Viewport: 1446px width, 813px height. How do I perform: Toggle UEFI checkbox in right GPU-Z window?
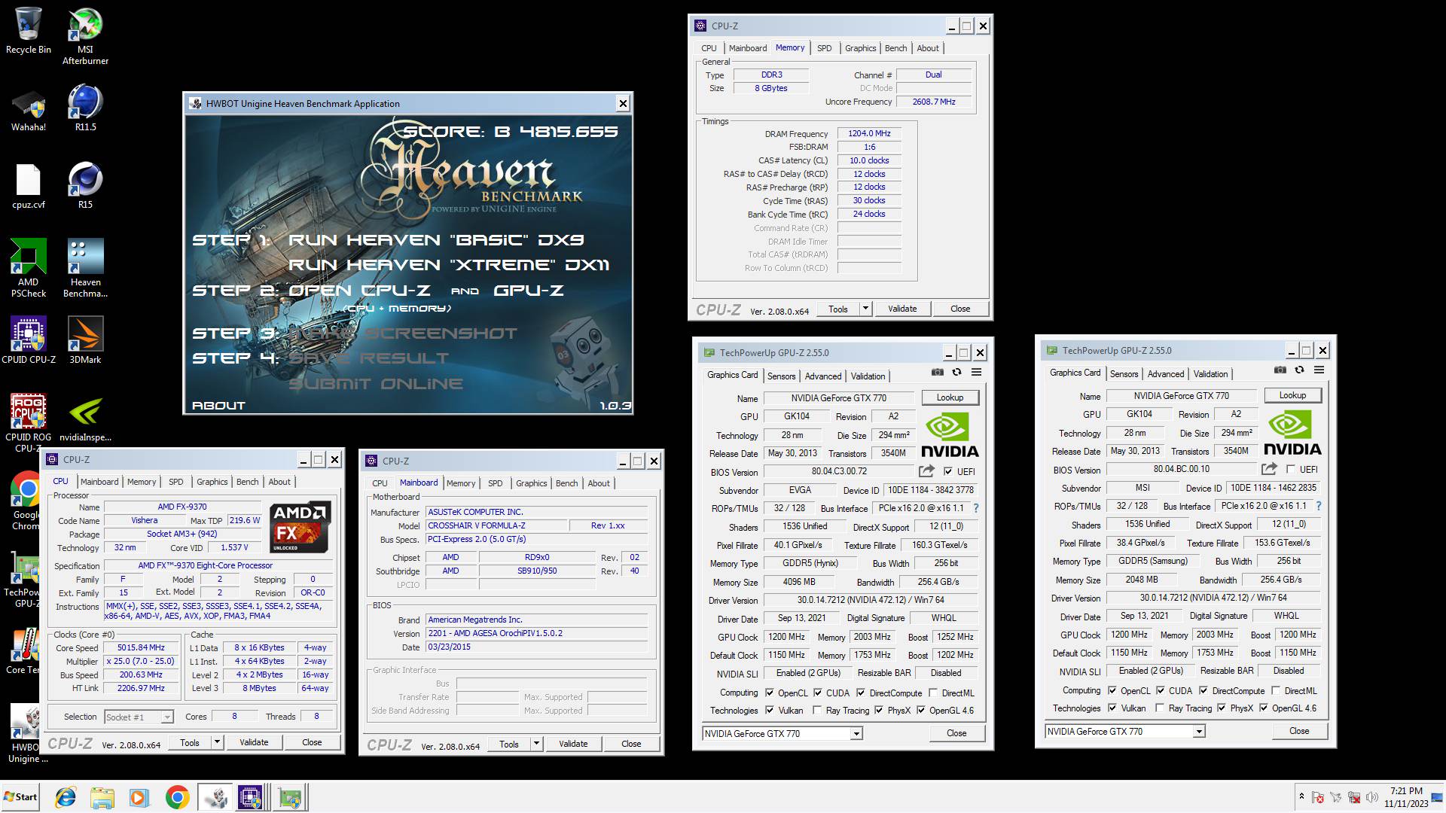(x=1290, y=469)
